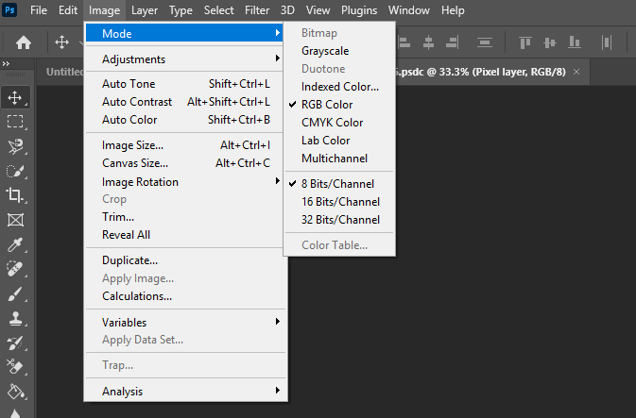Expand the Image Rotation submenu
Screen dimensions: 636x418
183,181
